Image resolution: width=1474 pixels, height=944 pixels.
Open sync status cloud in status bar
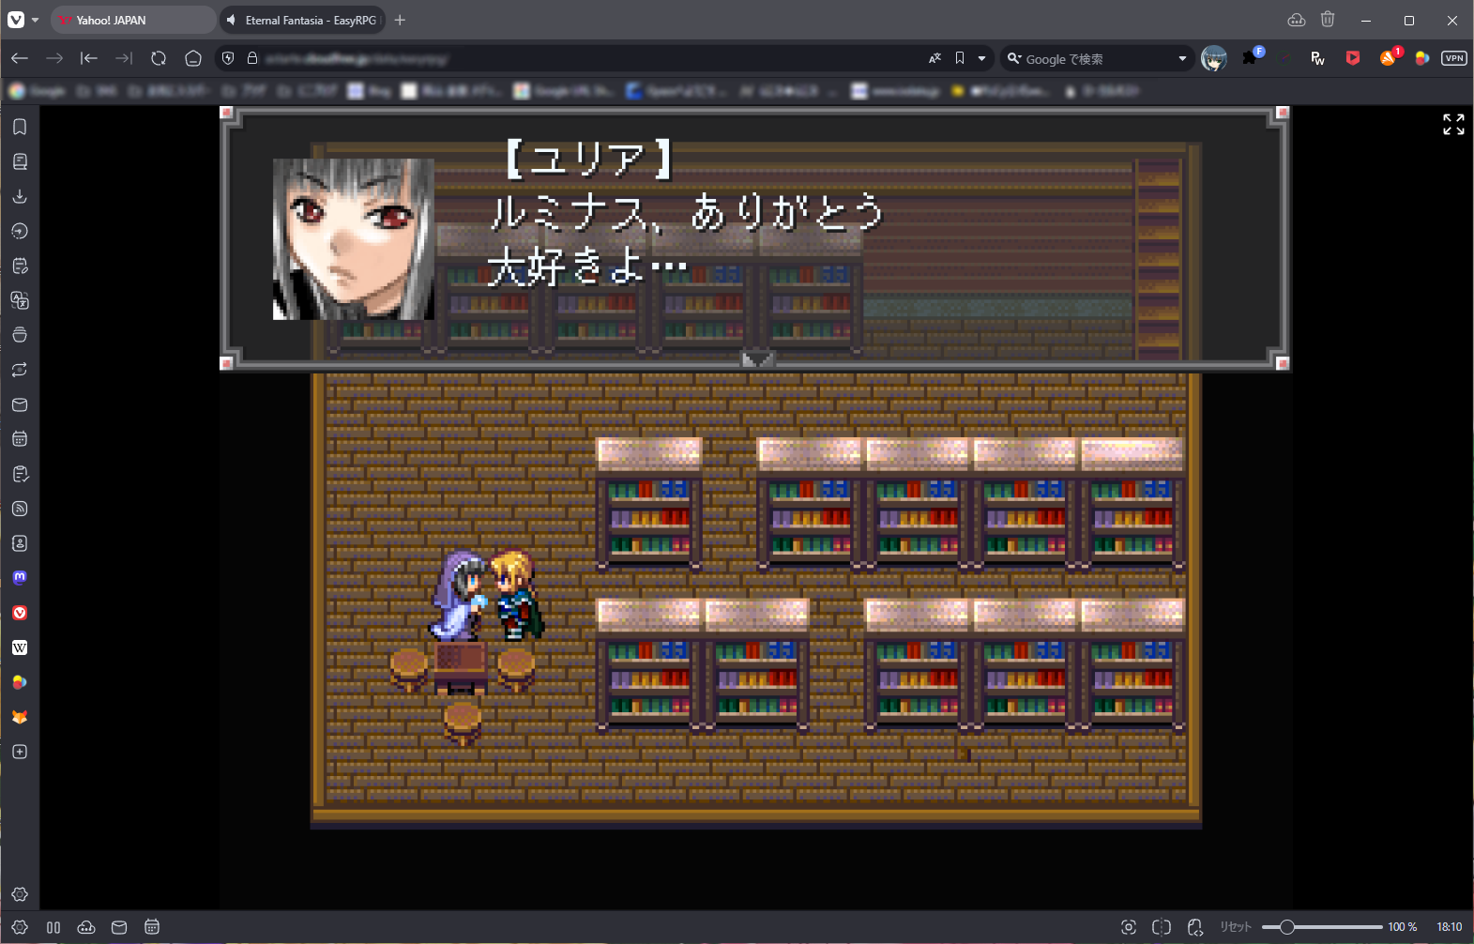tap(86, 927)
